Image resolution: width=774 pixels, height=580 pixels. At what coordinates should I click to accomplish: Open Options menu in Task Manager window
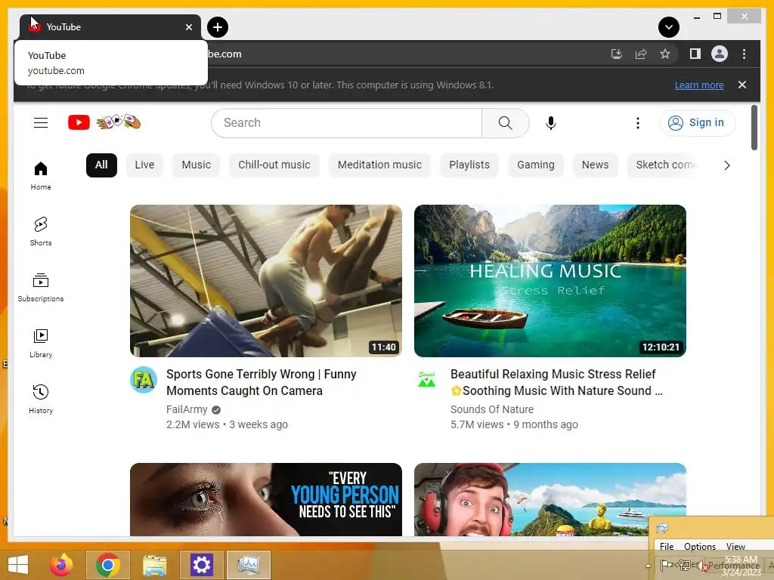699,547
